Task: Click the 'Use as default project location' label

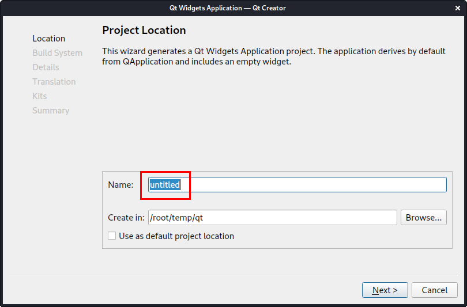Action: click(176, 236)
